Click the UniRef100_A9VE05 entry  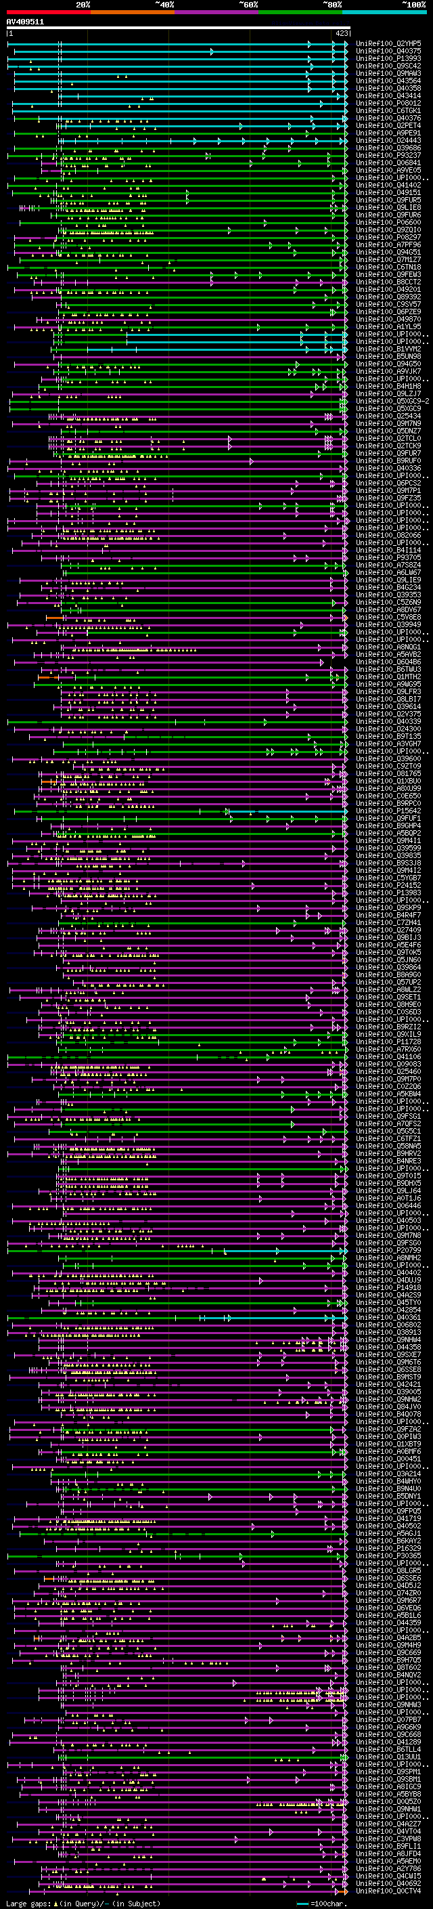pyautogui.click(x=388, y=171)
